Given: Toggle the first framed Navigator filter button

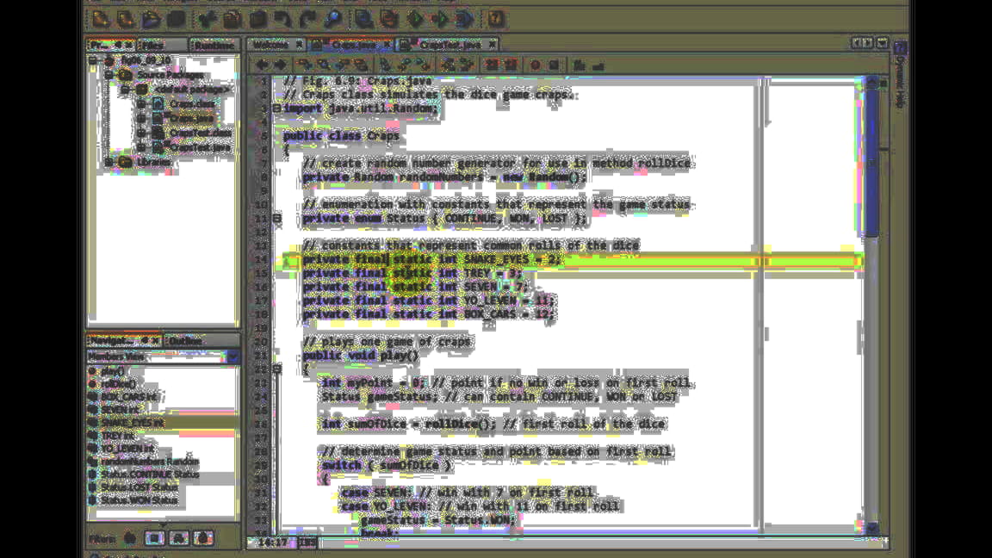Looking at the screenshot, I should [x=154, y=538].
